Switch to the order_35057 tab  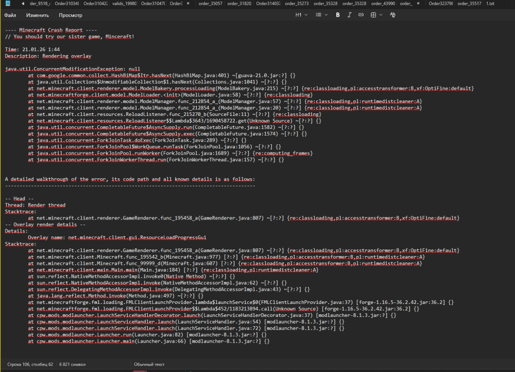pos(210,4)
